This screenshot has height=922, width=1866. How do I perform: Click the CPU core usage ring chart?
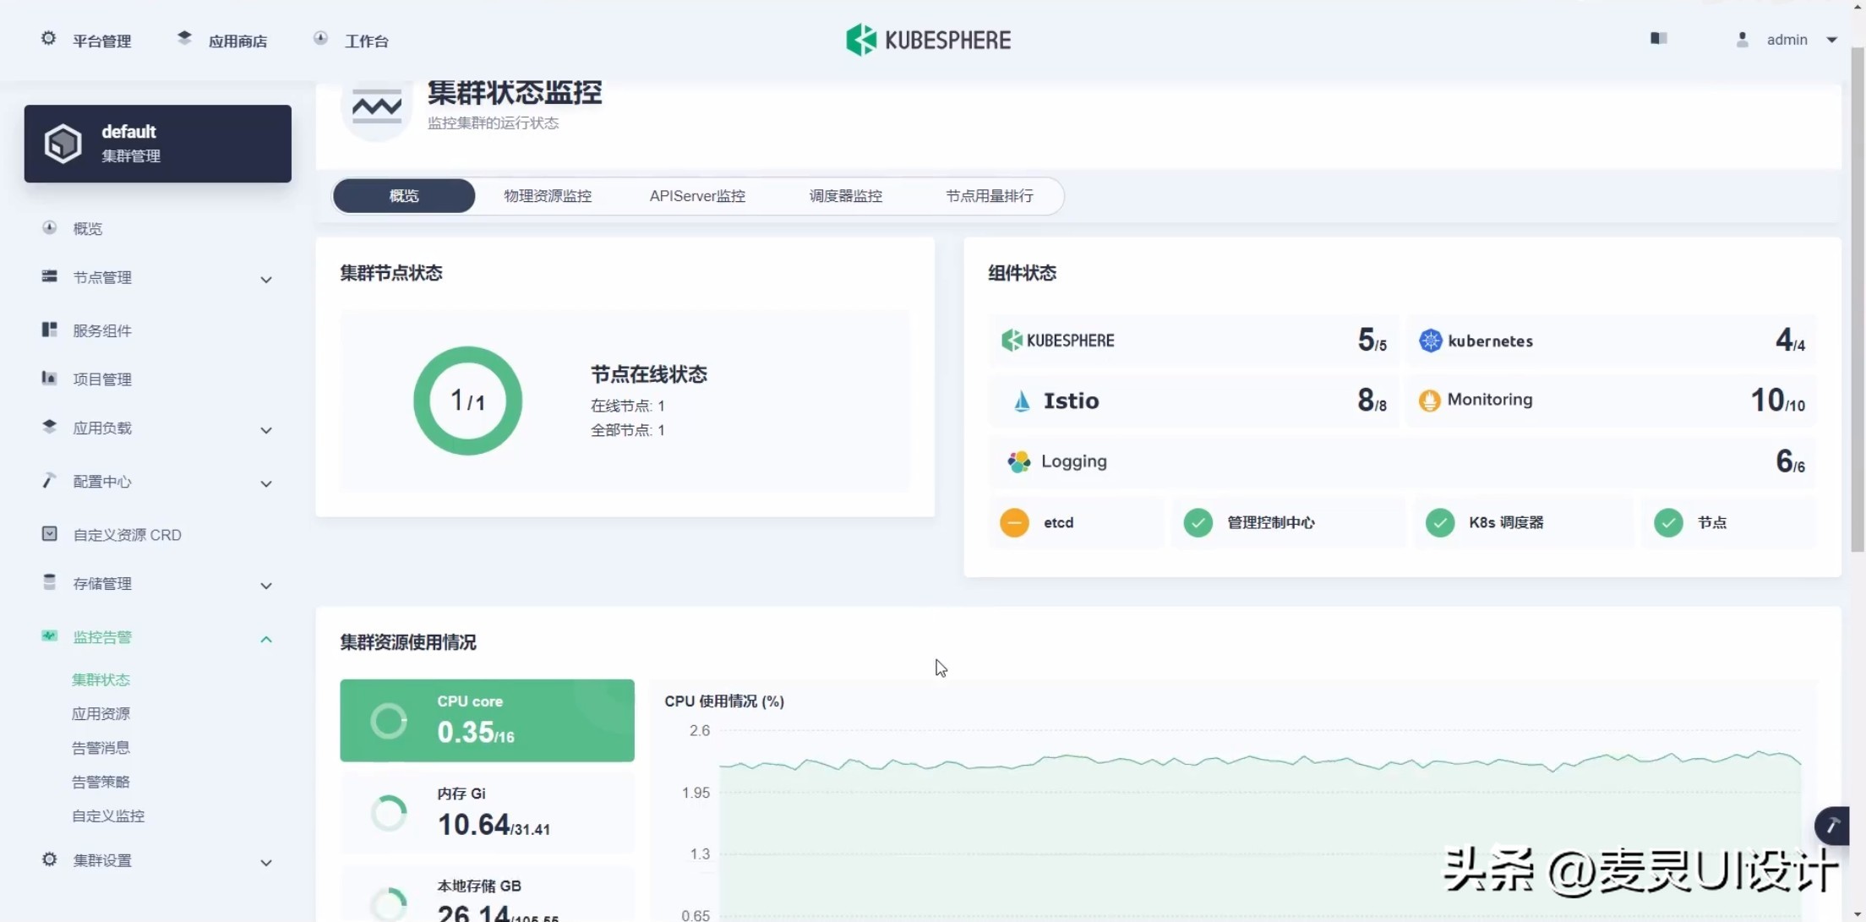[x=389, y=720]
